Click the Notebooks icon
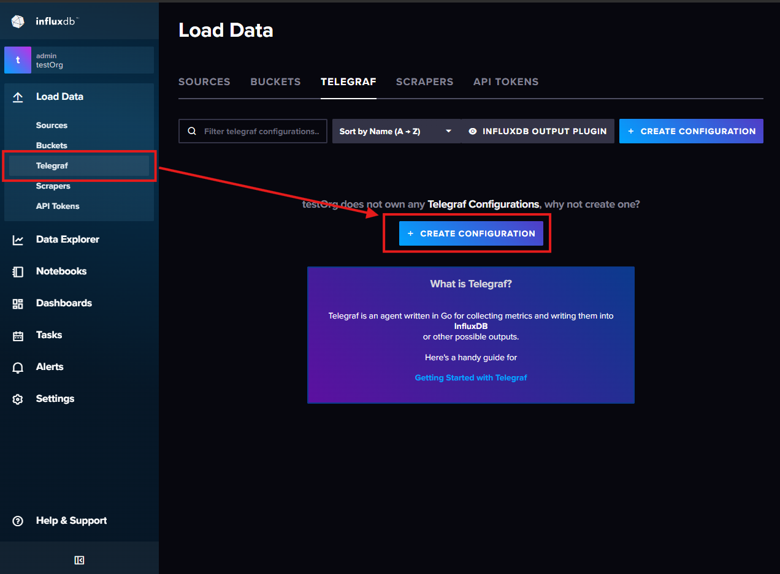Image resolution: width=780 pixels, height=574 pixels. 18,271
